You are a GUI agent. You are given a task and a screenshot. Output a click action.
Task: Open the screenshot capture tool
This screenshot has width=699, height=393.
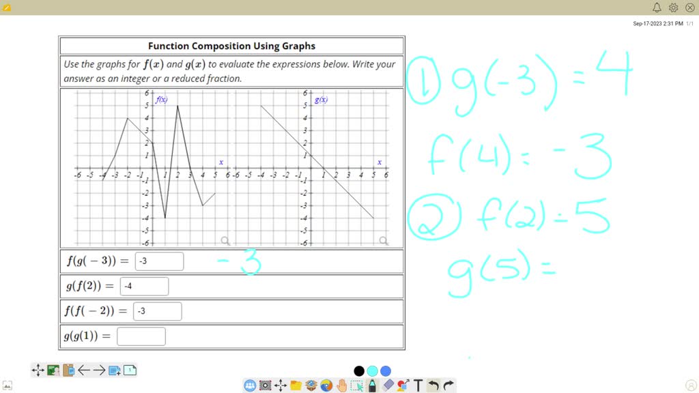(x=266, y=385)
